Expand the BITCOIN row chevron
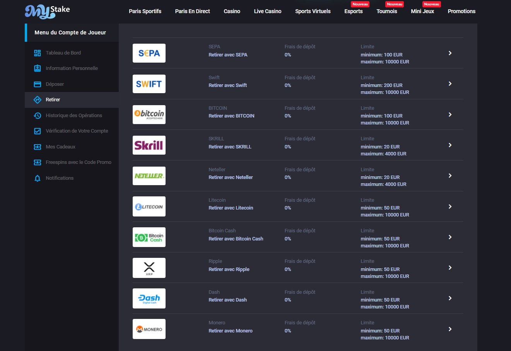Screen dimensions: 511x351 pyautogui.click(x=450, y=114)
